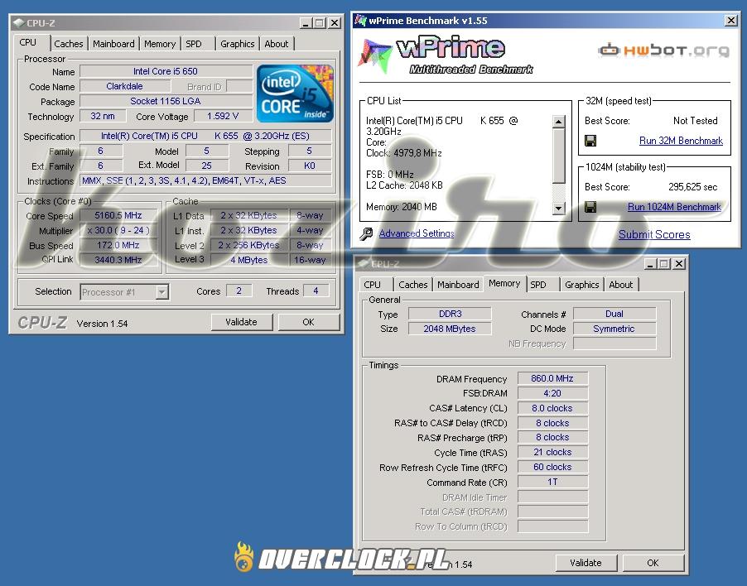747x586 pixels.
Task: Switch to Caches tab in top CPU-Z window
Action: (68, 44)
